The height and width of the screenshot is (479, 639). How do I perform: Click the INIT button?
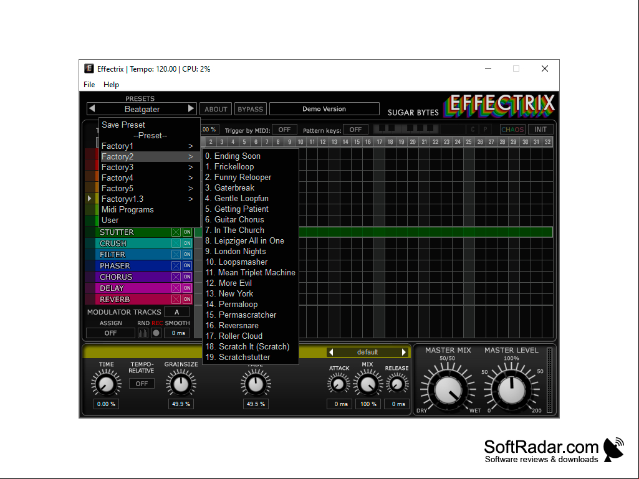[x=541, y=130]
